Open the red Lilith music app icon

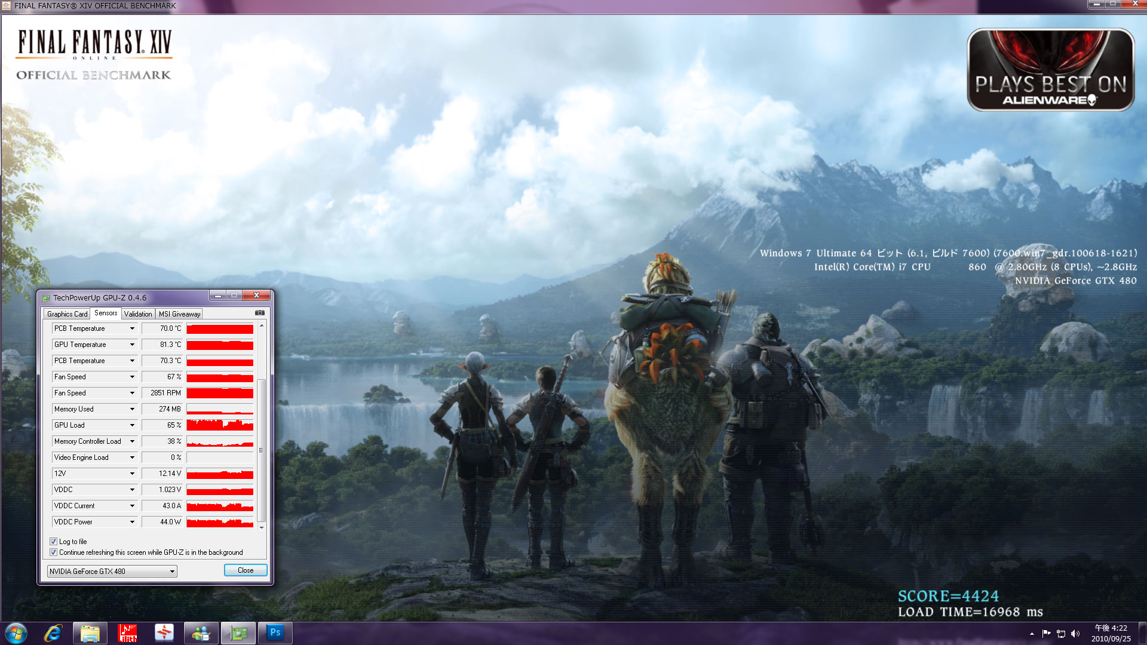127,633
